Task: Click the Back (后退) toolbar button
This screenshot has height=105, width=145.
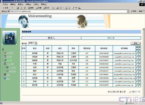Action: (x=5, y=8)
